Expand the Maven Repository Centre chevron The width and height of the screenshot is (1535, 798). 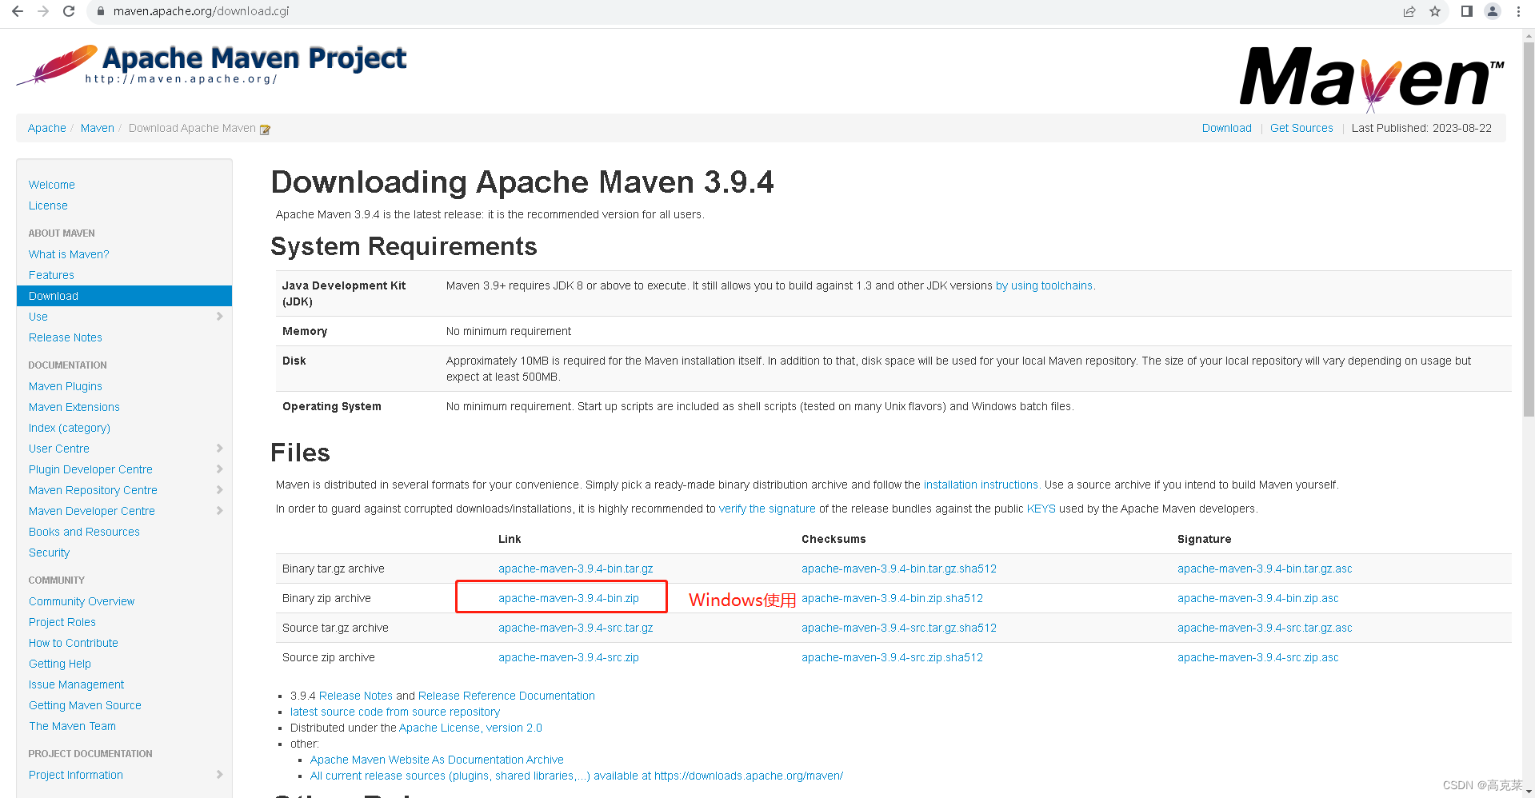[x=219, y=490]
